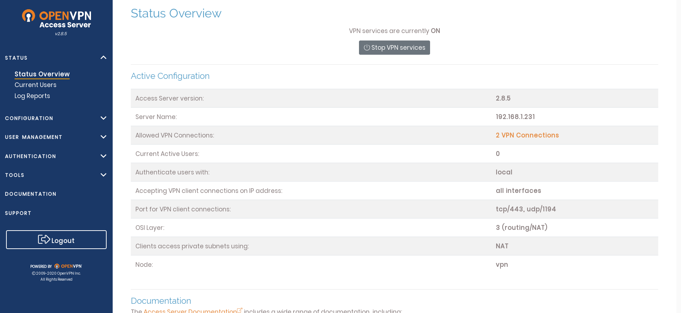Click the 'NAT' subnet access value

(x=502, y=246)
